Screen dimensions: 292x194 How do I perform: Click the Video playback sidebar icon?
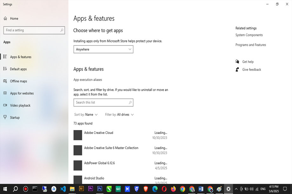click(5, 105)
